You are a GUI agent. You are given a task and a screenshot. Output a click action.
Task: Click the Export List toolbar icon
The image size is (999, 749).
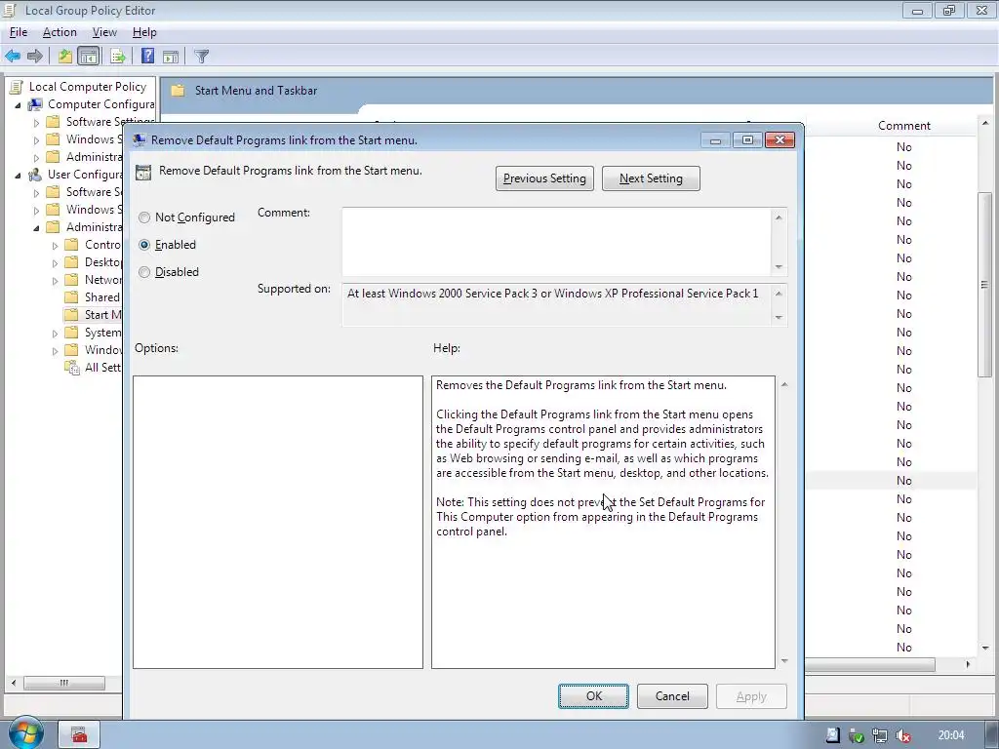coord(118,56)
